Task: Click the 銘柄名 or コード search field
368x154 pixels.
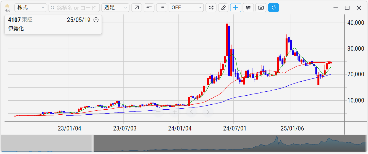Action: (74, 8)
